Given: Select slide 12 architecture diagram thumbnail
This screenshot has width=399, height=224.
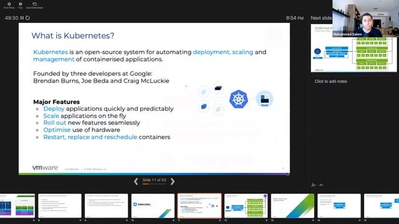Looking at the screenshot, I should (246, 206).
